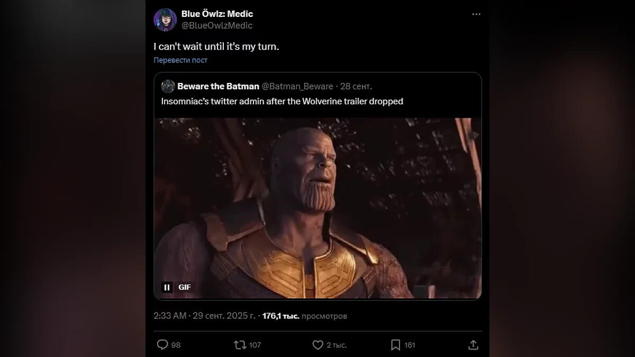Image resolution: width=635 pixels, height=357 pixels.
Task: Open Beware the Batman display name
Action: coord(218,86)
